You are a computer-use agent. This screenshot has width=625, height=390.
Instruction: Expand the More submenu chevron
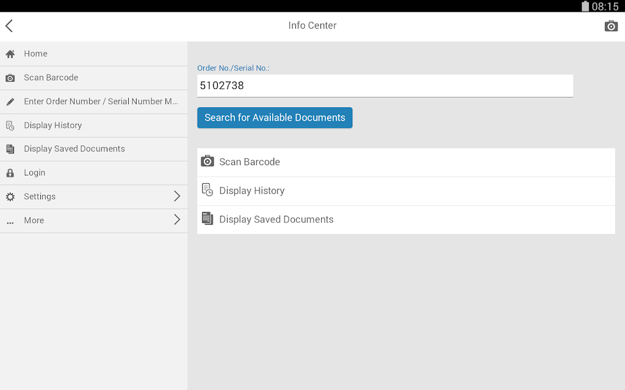(x=178, y=219)
